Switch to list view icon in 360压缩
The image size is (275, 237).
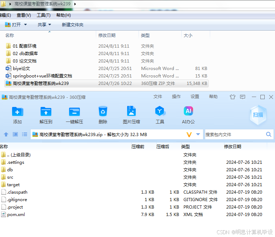point(25,134)
